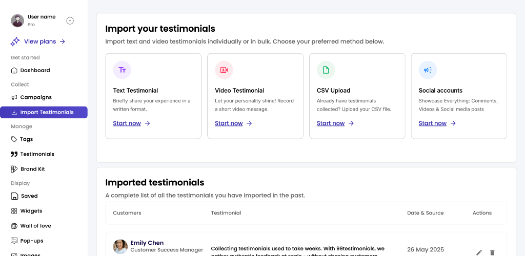Click the green CSV Upload file icon
Screen dimensions: 525x256
(326, 70)
